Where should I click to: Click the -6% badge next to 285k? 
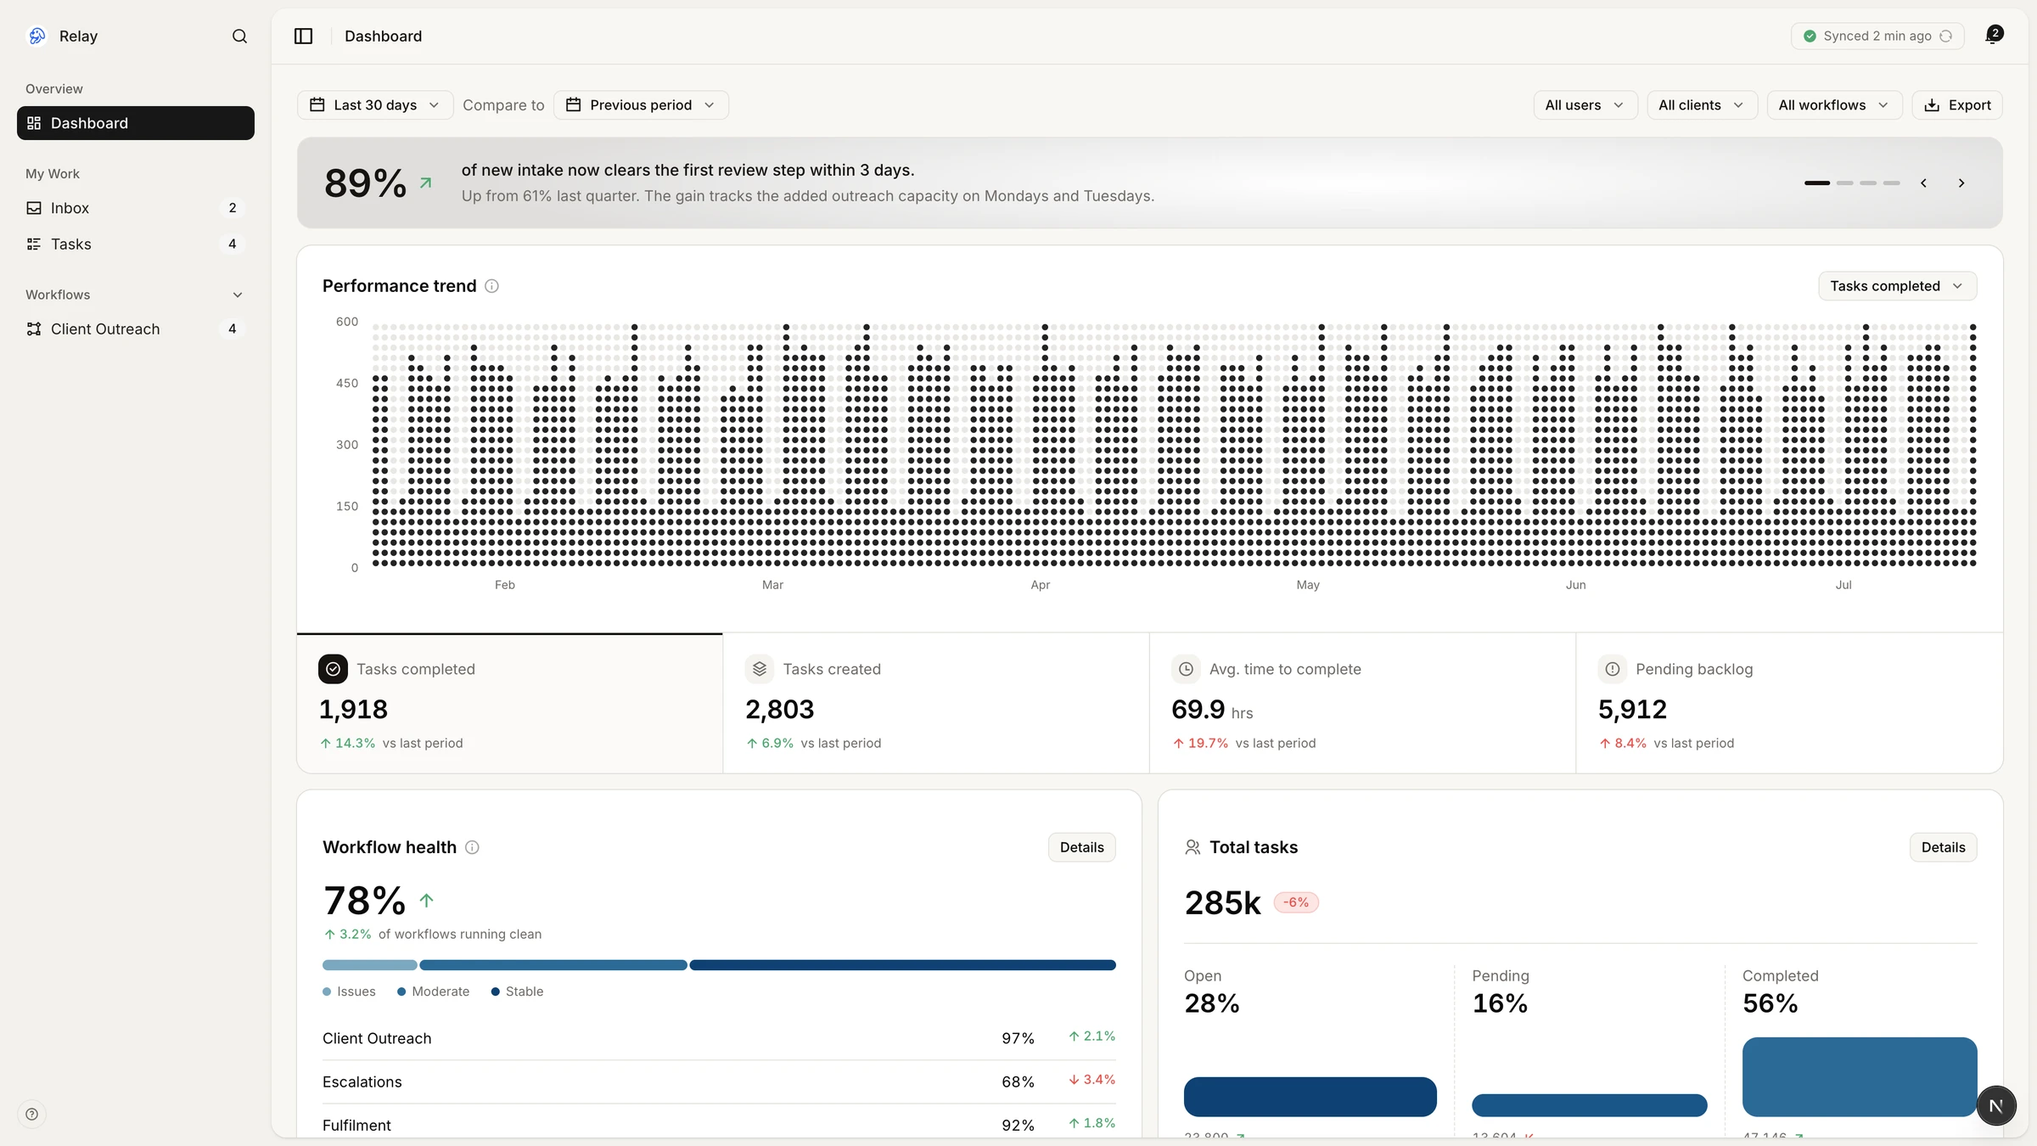tap(1296, 902)
